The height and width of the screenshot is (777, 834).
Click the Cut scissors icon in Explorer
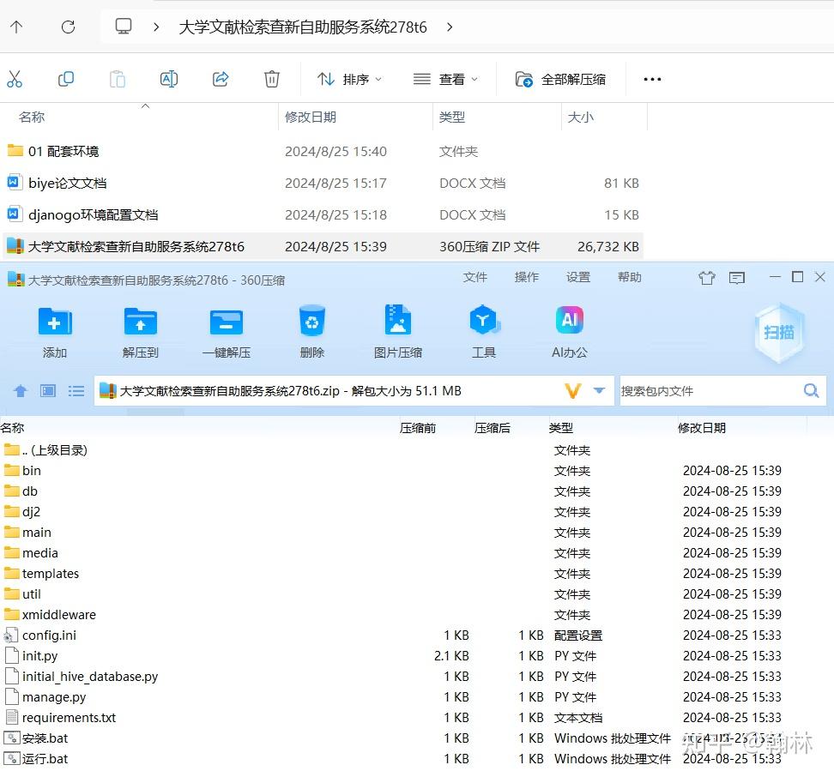[x=15, y=79]
